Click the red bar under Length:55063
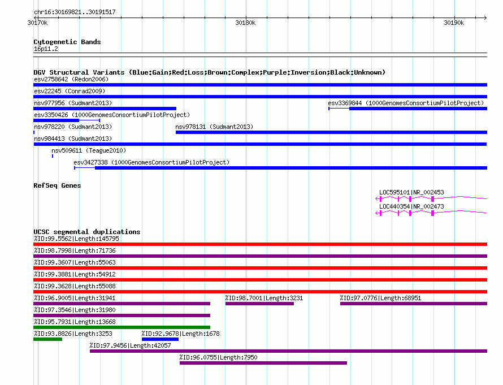Image resolution: width=503 pixels, height=385 pixels. tap(260, 268)
